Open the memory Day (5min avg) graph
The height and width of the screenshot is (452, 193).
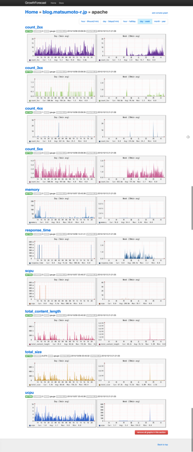click(x=61, y=210)
